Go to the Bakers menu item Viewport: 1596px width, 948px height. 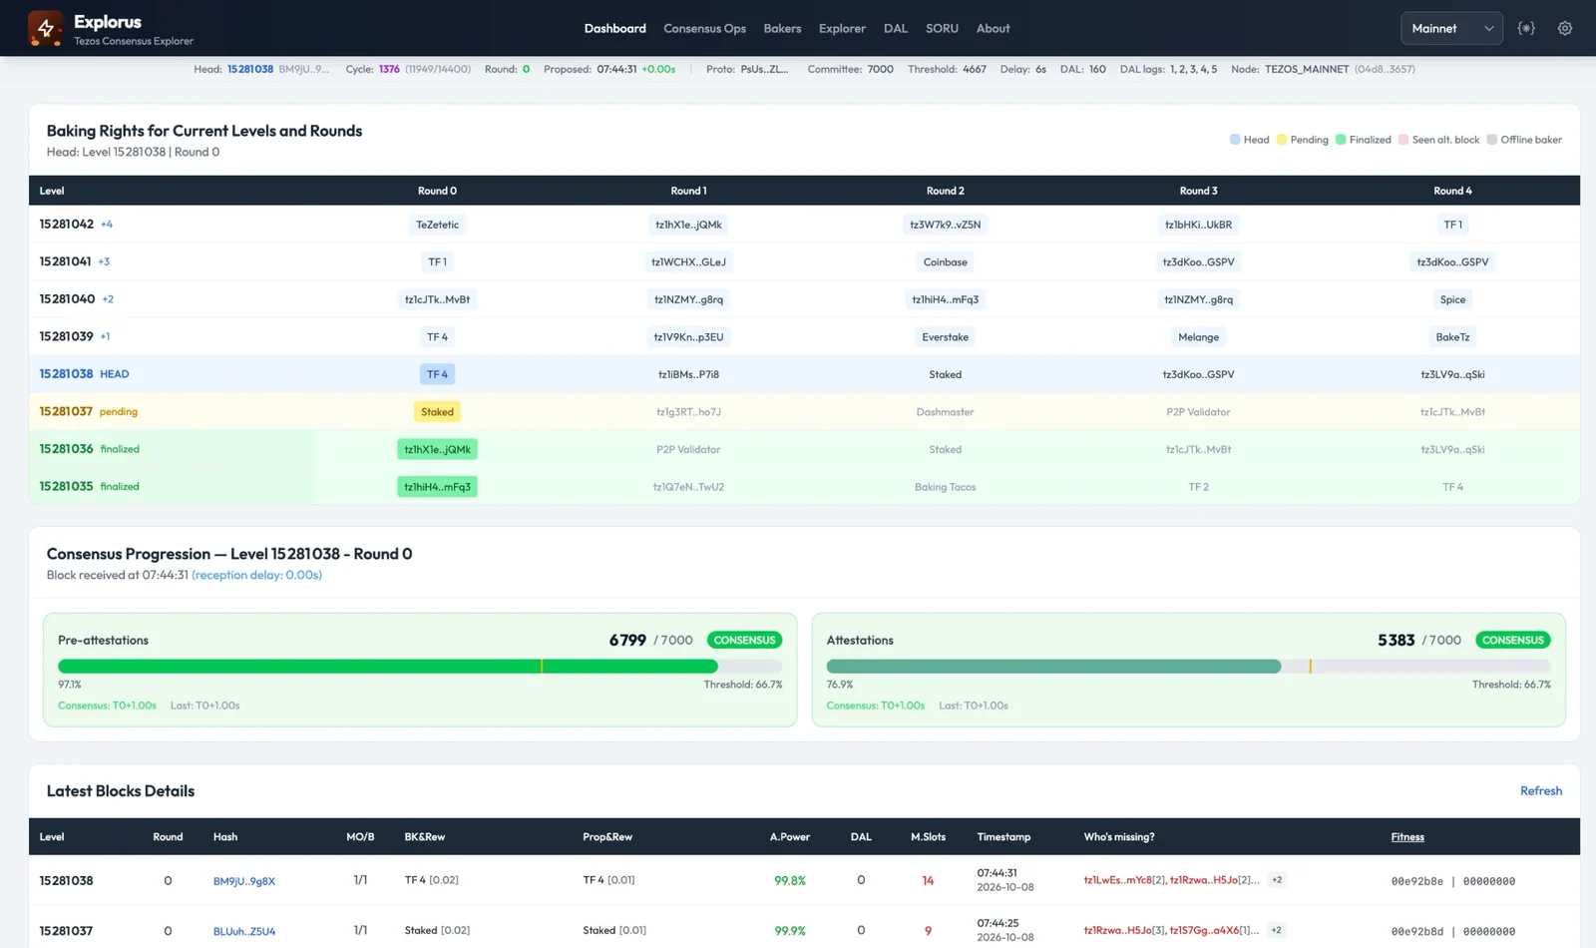(x=782, y=28)
